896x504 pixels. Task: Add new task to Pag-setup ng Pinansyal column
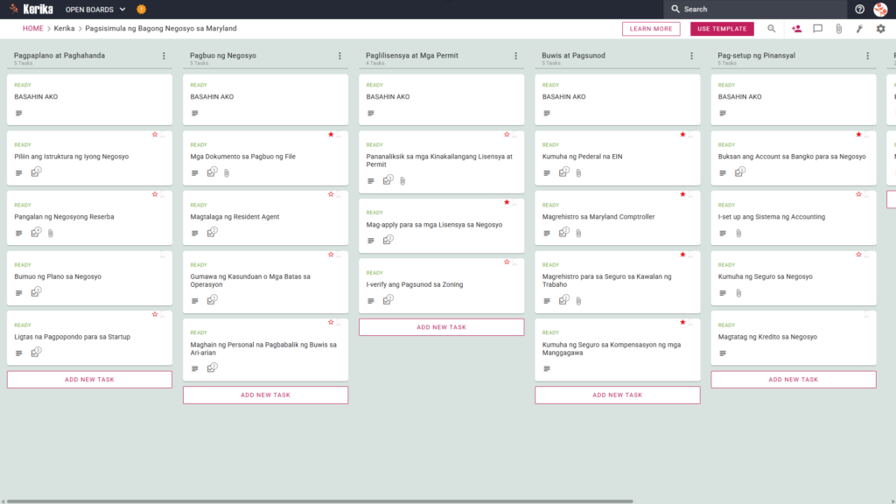[794, 380]
